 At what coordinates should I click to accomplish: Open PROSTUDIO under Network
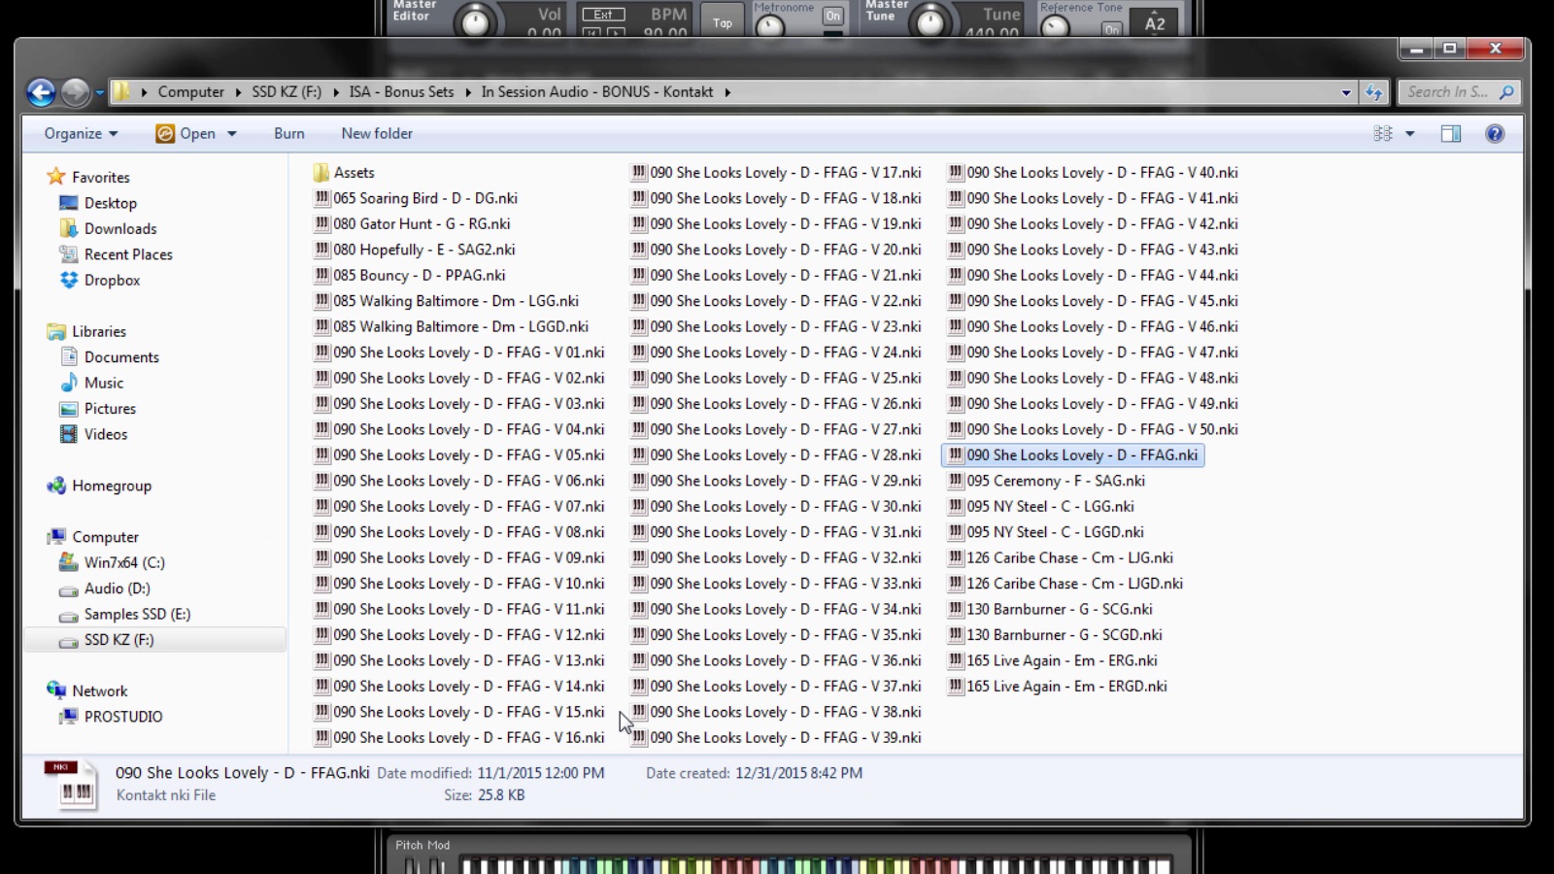[123, 717]
